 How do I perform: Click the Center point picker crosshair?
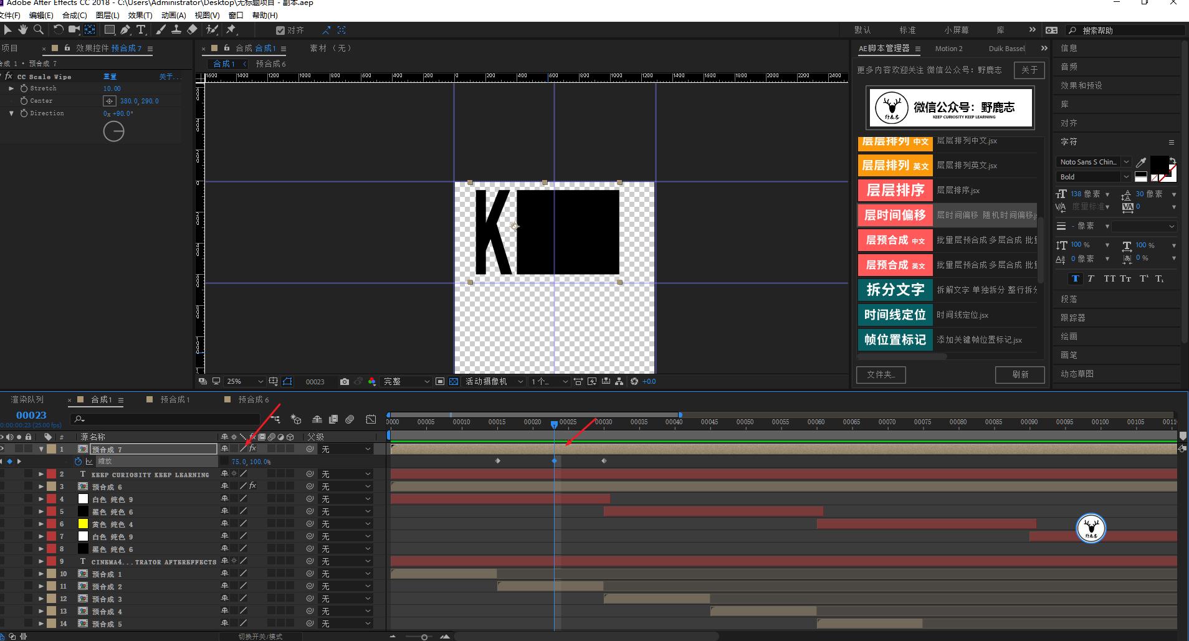109,101
